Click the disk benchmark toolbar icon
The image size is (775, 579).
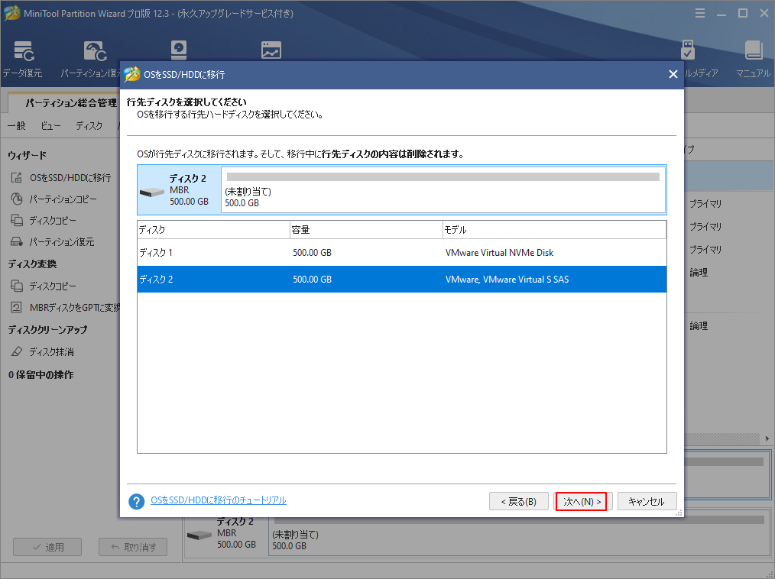(x=179, y=50)
